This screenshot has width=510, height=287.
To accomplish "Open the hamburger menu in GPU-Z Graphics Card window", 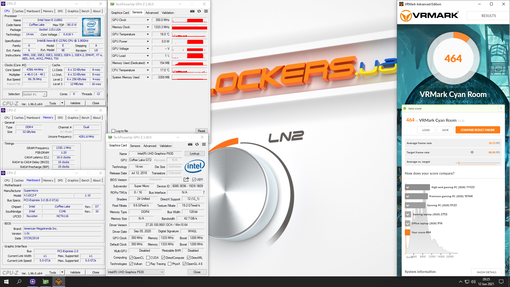I will click(204, 144).
